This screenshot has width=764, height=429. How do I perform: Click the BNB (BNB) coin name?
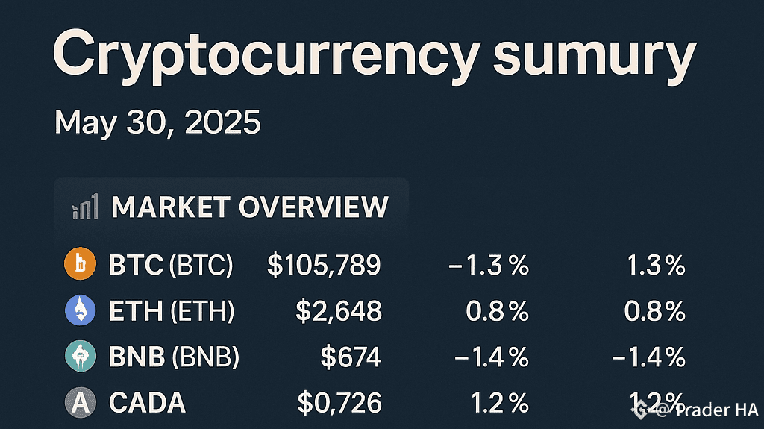[x=174, y=357]
